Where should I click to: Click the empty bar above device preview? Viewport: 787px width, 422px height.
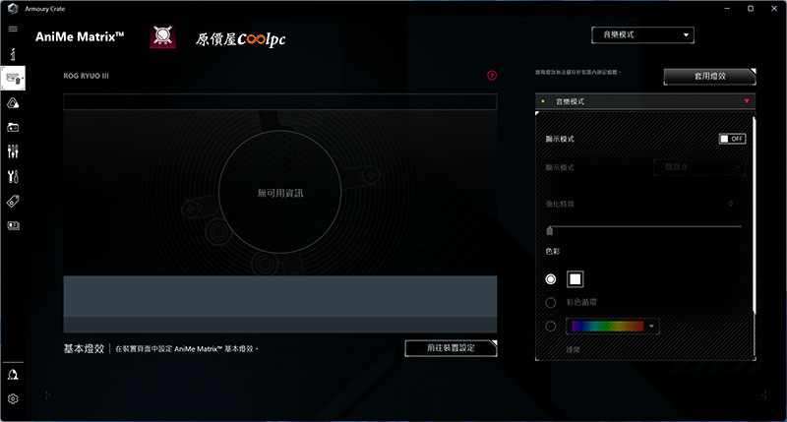(280, 101)
